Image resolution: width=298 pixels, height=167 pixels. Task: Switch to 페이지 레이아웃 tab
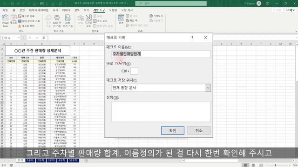pyautogui.click(x=39, y=10)
